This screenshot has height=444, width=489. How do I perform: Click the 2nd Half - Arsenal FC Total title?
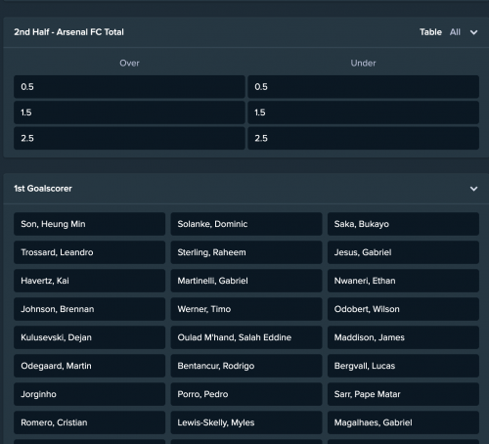[x=68, y=32]
